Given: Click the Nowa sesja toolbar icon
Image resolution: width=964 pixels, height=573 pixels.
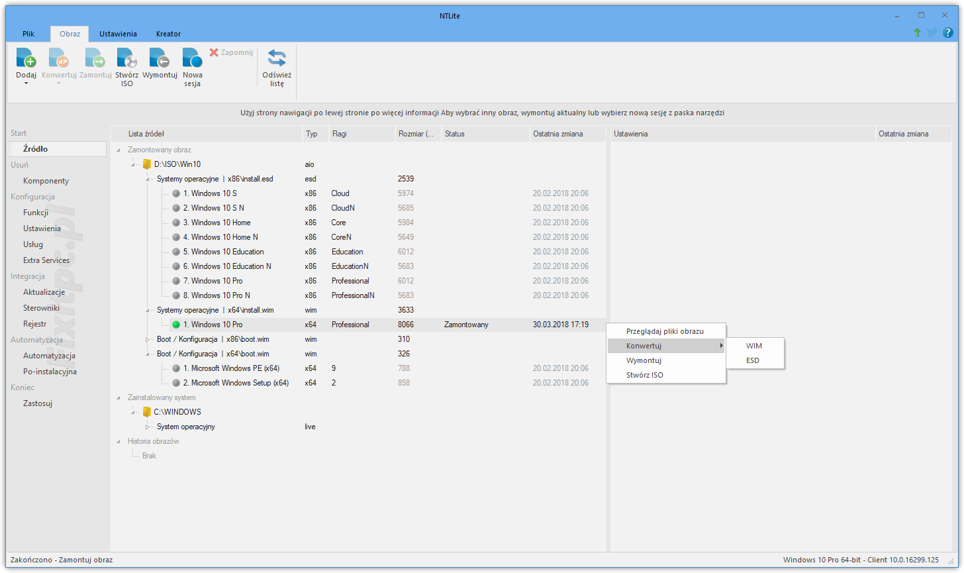Looking at the screenshot, I should pyautogui.click(x=193, y=58).
